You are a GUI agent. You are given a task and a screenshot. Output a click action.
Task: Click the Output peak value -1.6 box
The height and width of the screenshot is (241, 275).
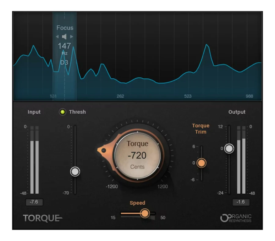241,202
